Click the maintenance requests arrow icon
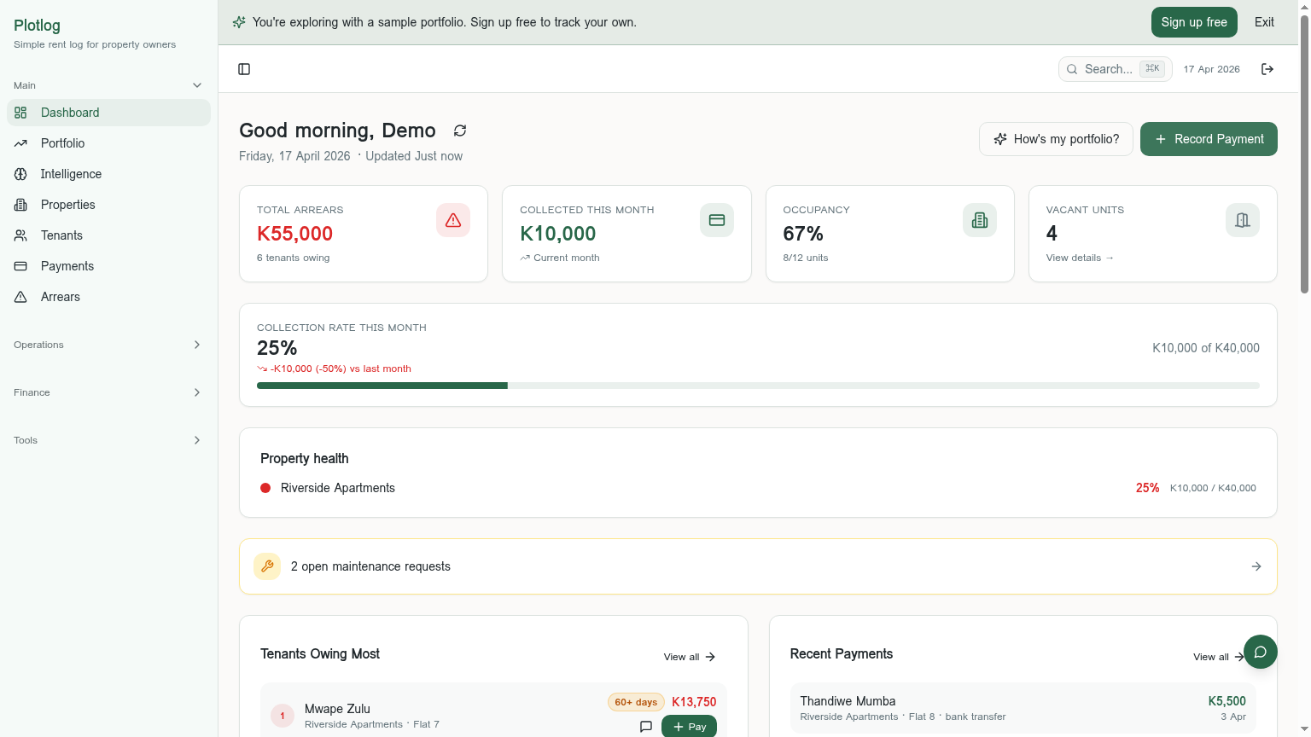The width and height of the screenshot is (1311, 737). click(x=1256, y=566)
